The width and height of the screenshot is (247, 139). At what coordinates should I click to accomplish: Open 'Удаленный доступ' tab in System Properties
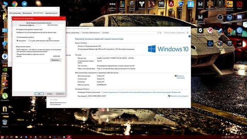tap(51, 13)
